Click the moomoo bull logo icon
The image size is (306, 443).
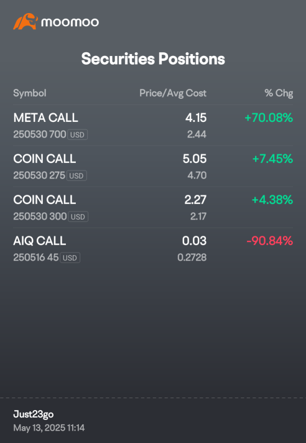pos(25,21)
